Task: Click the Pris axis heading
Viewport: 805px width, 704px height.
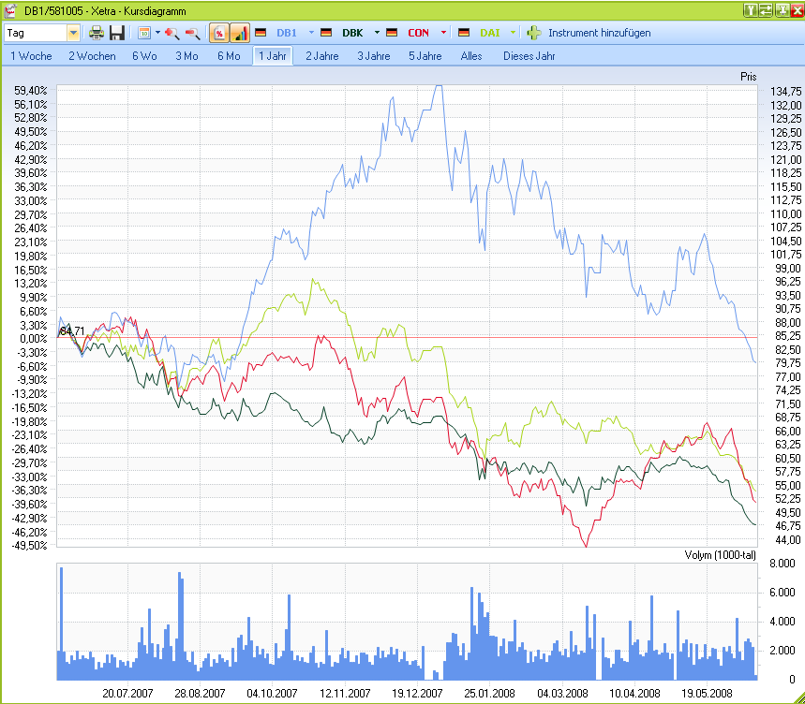Action: point(749,77)
